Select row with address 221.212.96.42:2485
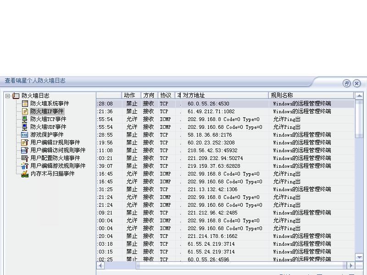The image size is (367, 275). pyautogui.click(x=225, y=213)
